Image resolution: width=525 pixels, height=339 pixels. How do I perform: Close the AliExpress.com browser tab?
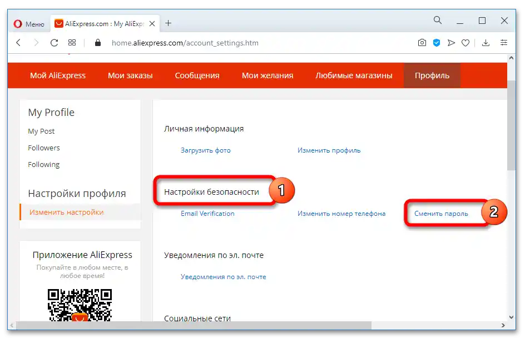(x=152, y=24)
